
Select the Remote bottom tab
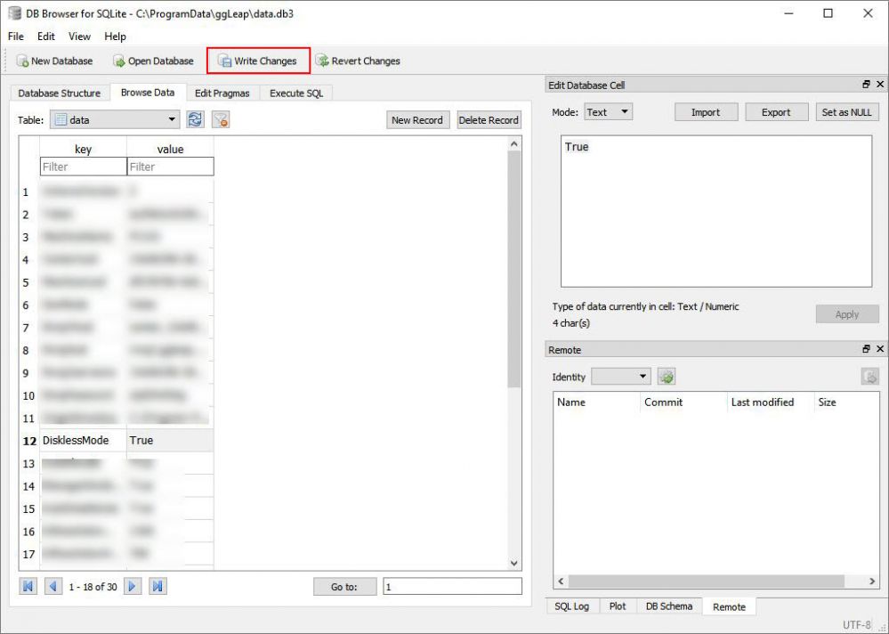tap(729, 606)
